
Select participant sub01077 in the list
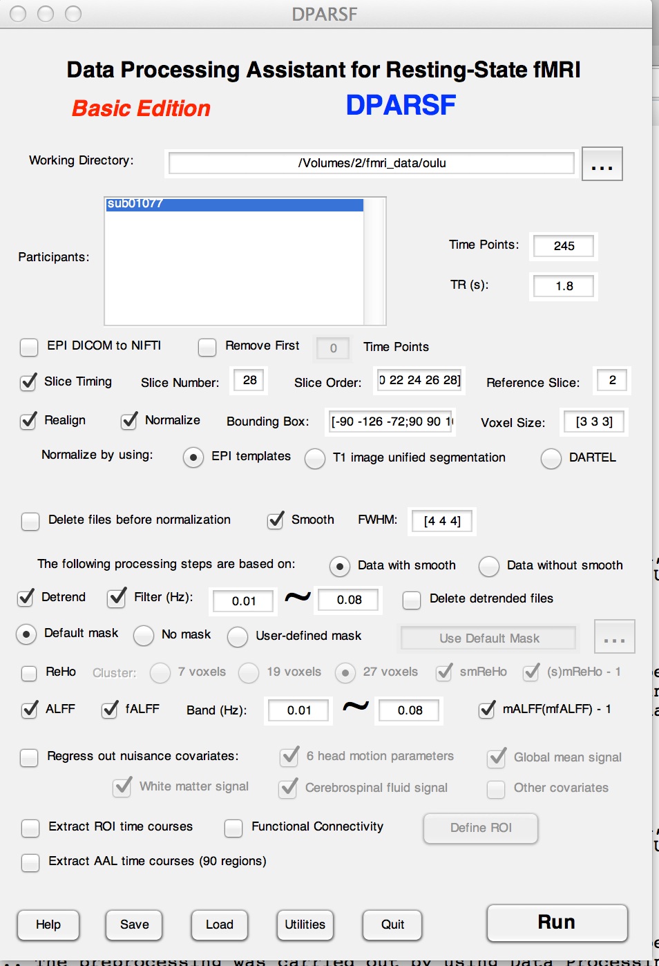point(234,204)
